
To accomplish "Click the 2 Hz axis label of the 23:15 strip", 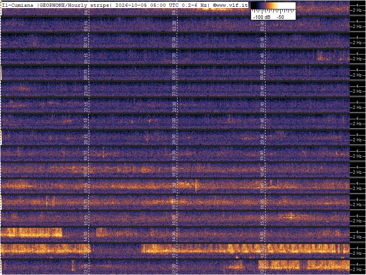I will (357, 91).
